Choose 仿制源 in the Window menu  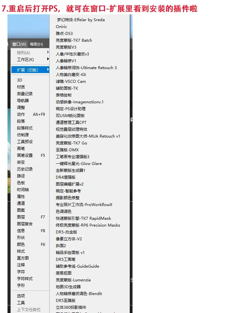tap(23, 135)
